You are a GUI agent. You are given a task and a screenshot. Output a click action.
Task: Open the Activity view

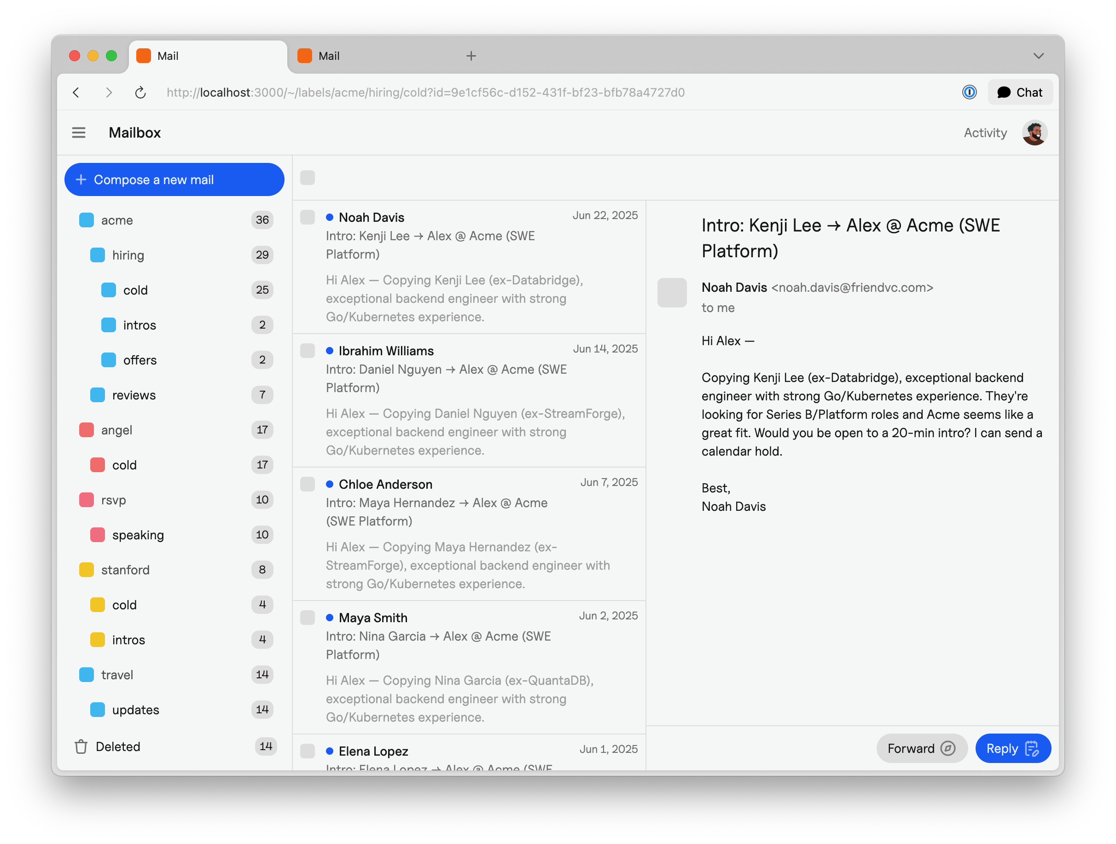[984, 133]
